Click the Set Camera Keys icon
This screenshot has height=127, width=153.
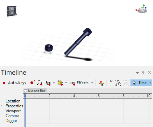point(48,83)
